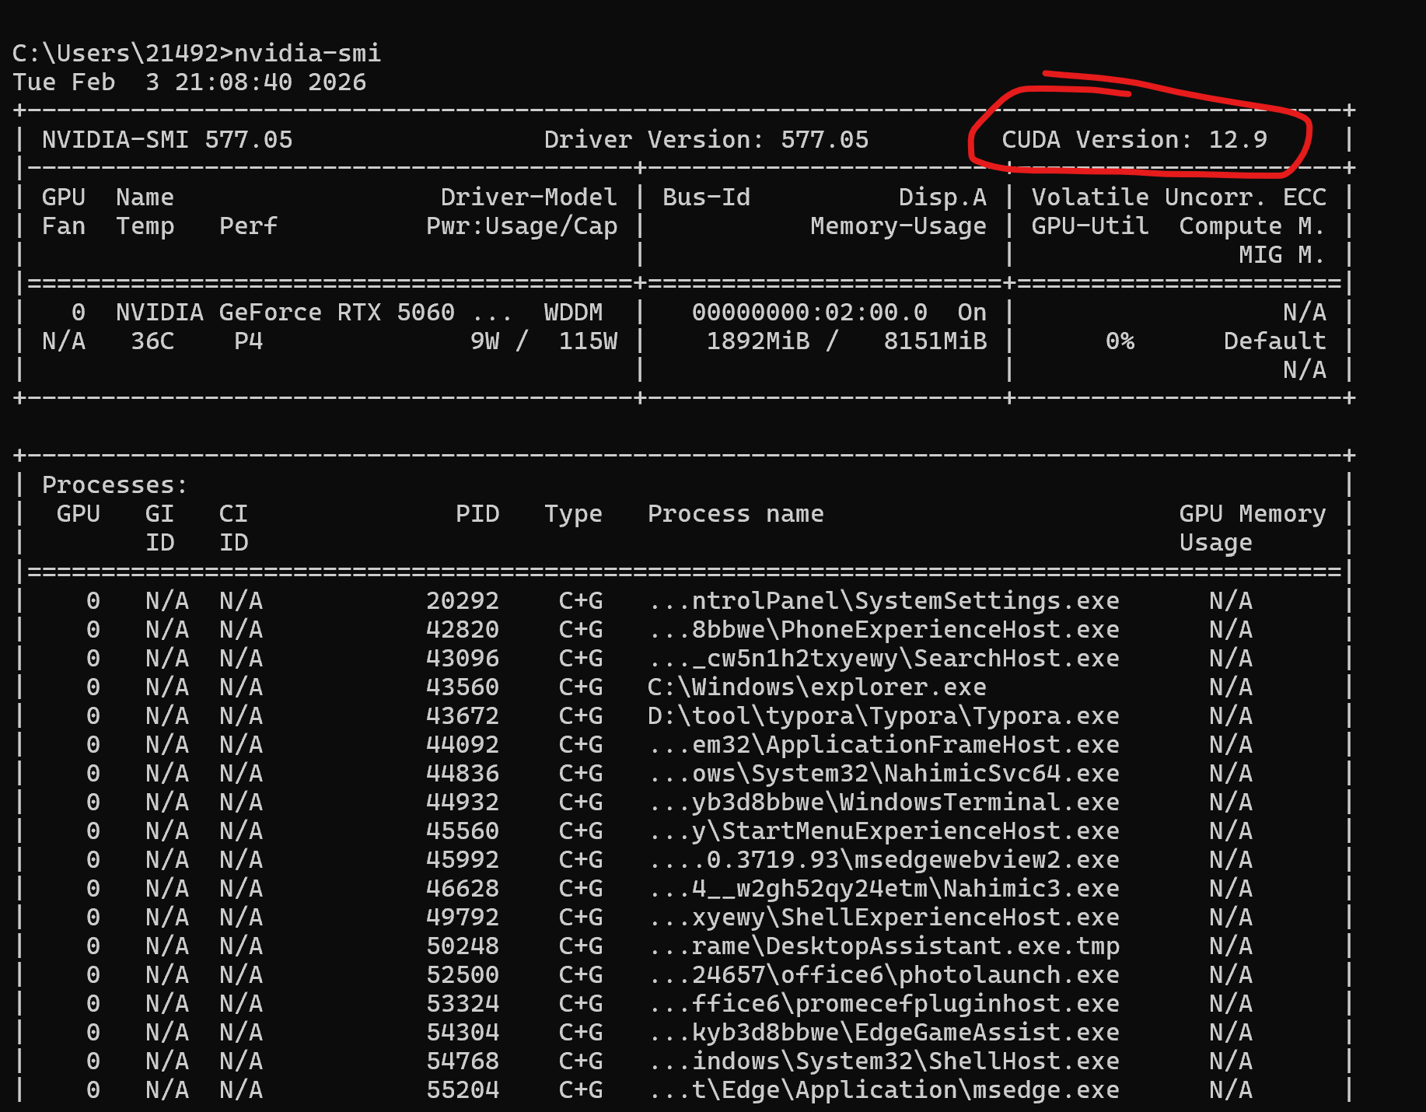This screenshot has height=1112, width=1426.
Task: Click the Default compute mode value
Action: [1274, 341]
